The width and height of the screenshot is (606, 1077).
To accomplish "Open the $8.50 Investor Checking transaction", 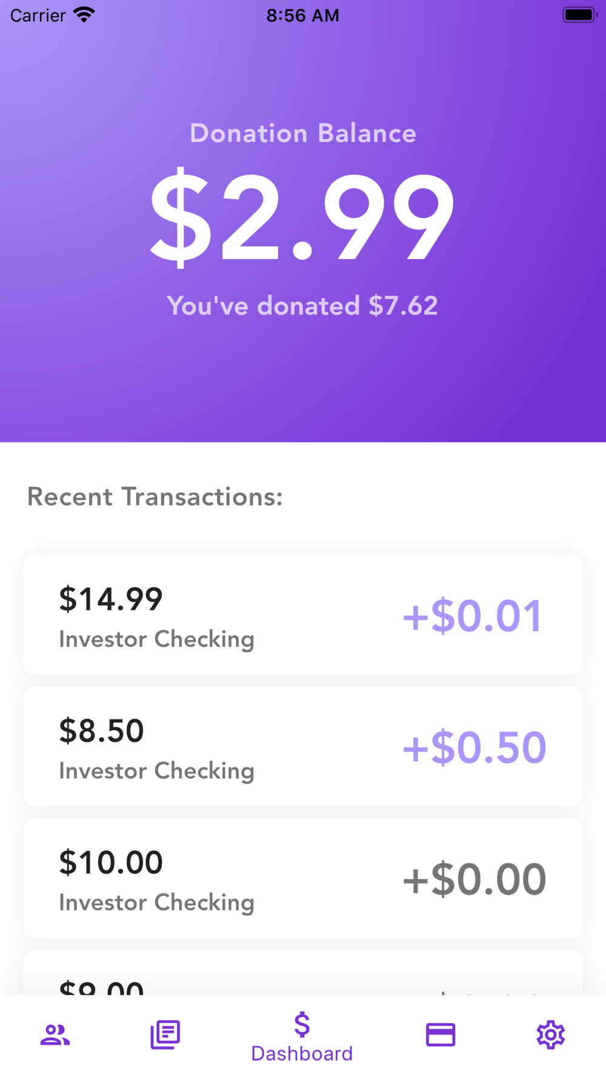I will click(303, 746).
